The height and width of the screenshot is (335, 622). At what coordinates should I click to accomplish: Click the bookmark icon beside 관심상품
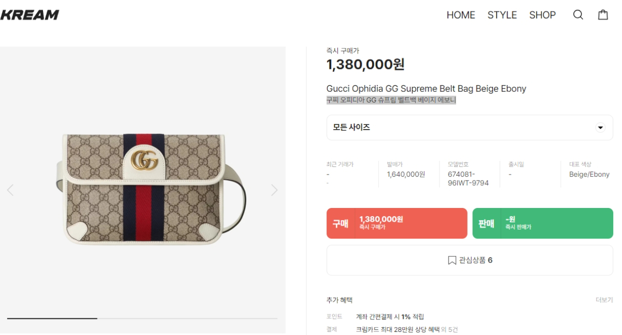[452, 260]
